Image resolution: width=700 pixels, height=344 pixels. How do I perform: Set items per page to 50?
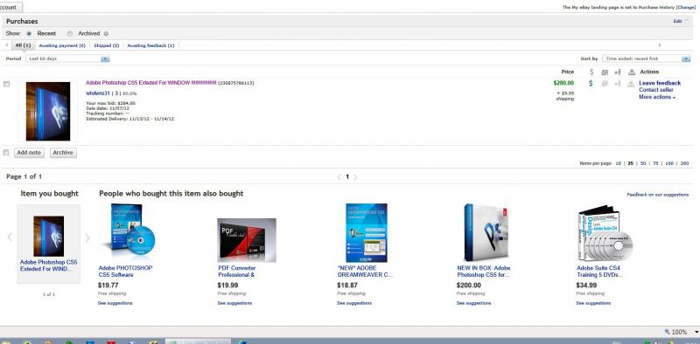643,163
